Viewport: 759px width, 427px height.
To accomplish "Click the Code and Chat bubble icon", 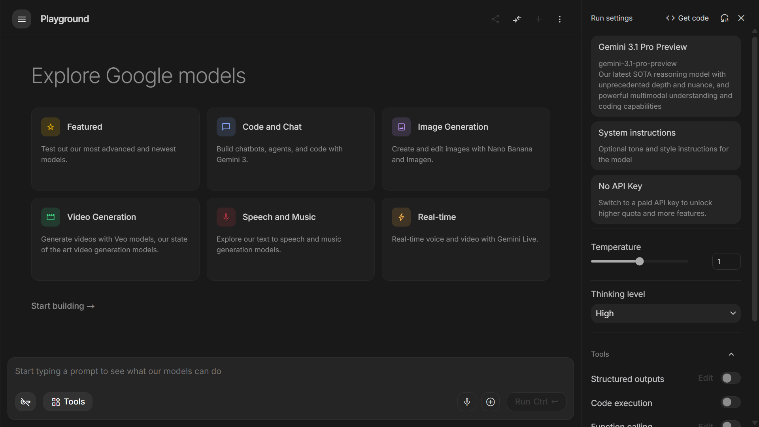I will pos(226,127).
